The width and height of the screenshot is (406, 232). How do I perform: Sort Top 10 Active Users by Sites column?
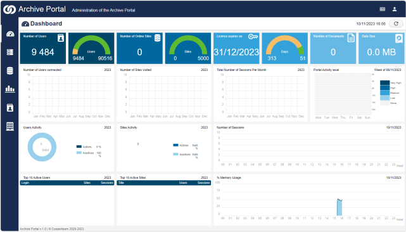coord(87,183)
